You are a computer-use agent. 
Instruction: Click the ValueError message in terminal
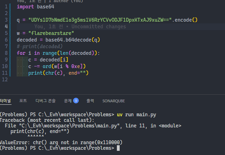(x=61, y=142)
